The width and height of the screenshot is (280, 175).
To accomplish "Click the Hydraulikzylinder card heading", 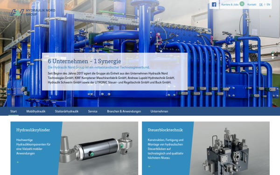I will (x=33, y=130).
